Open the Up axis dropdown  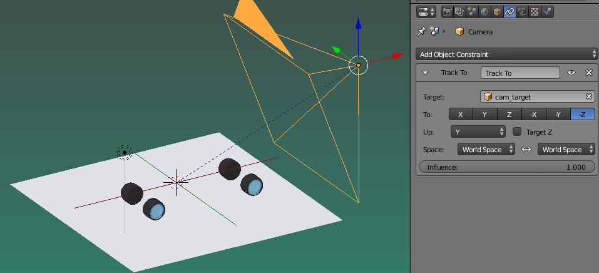pyautogui.click(x=478, y=131)
